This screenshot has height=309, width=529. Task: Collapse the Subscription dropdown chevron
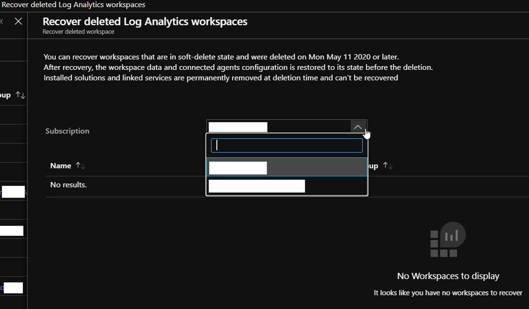(x=358, y=127)
